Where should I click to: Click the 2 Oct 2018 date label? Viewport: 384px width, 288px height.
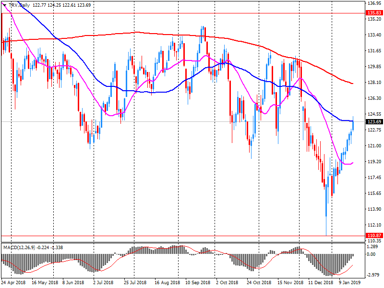tap(227, 283)
